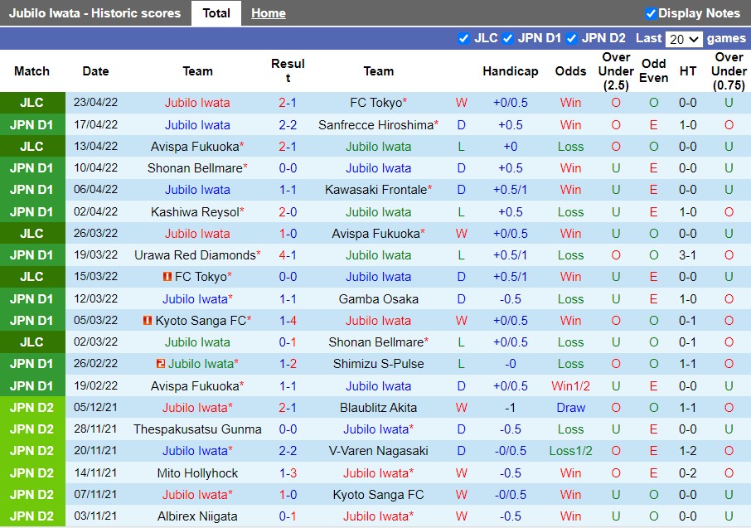Click the card icon beside Jubilo Iwata on 26/02/22
Screen dimensions: 751x528
pyautogui.click(x=161, y=364)
